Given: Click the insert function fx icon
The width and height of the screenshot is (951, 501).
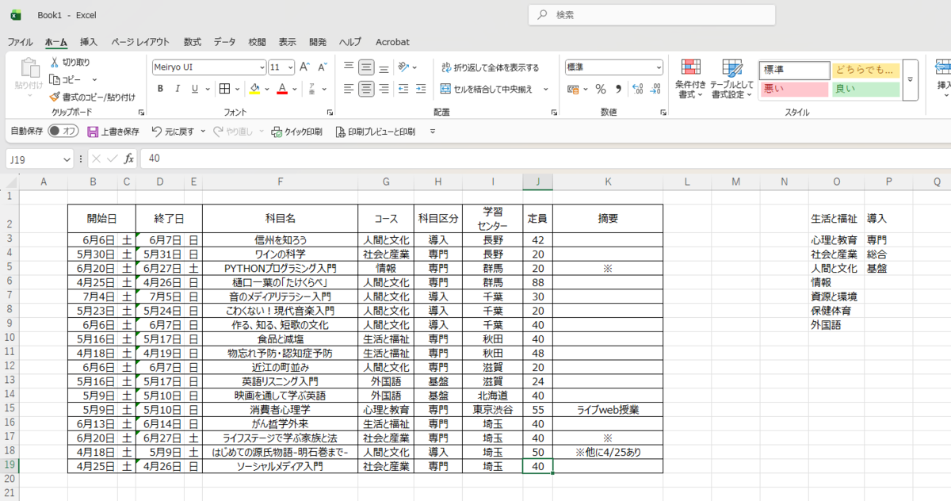Looking at the screenshot, I should (129, 159).
